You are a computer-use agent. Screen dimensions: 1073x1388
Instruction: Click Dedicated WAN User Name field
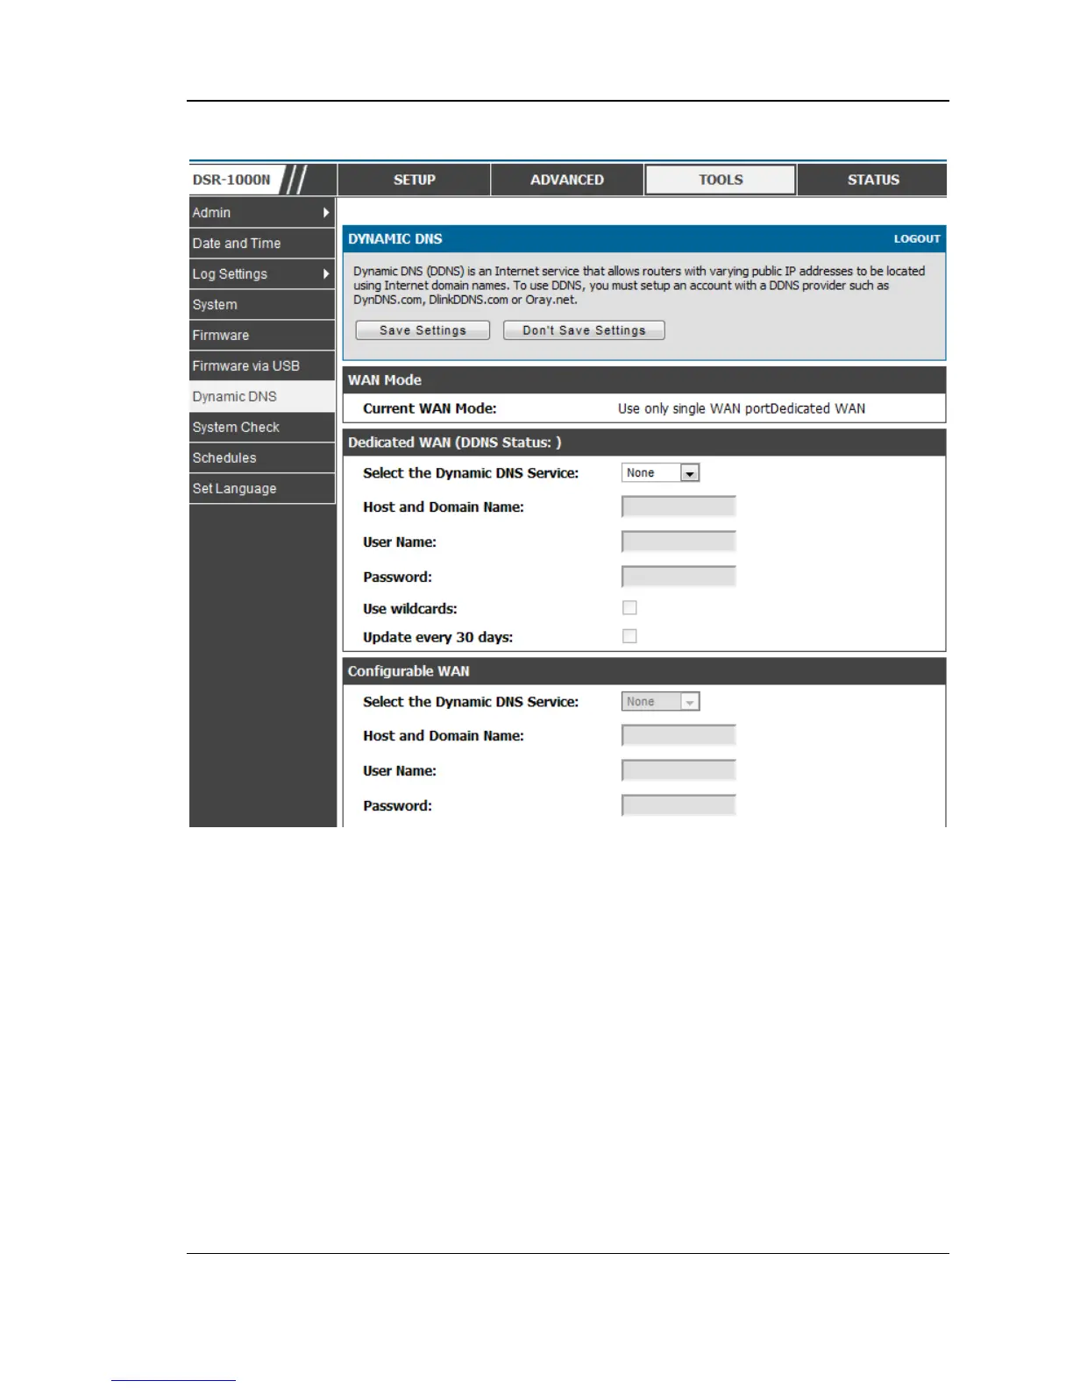(x=679, y=542)
